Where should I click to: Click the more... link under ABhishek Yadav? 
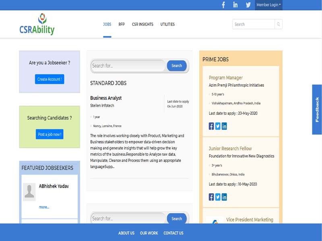coord(44,207)
